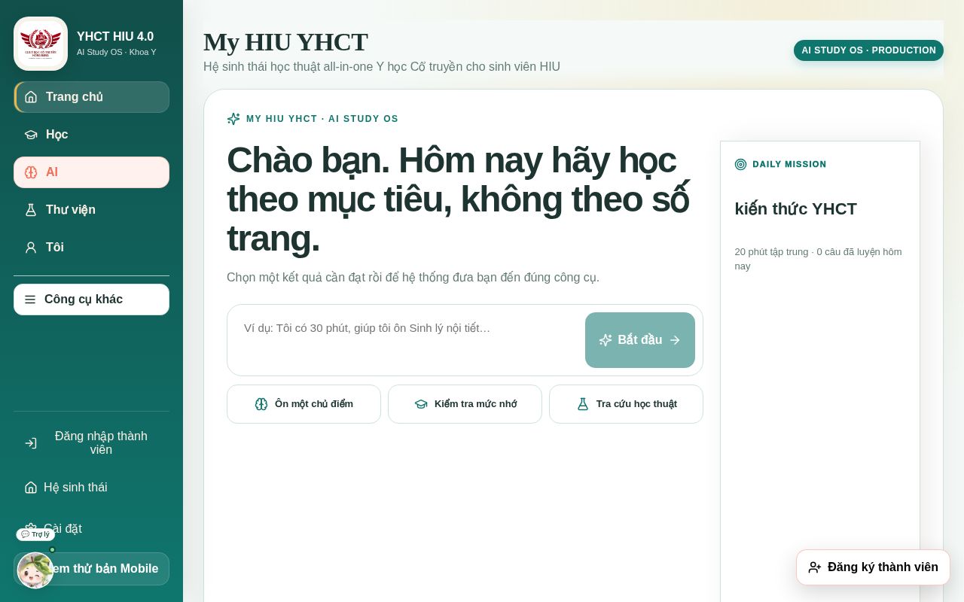Click the Chọn một kết quả cần đạt text
The image size is (964, 602).
(413, 278)
